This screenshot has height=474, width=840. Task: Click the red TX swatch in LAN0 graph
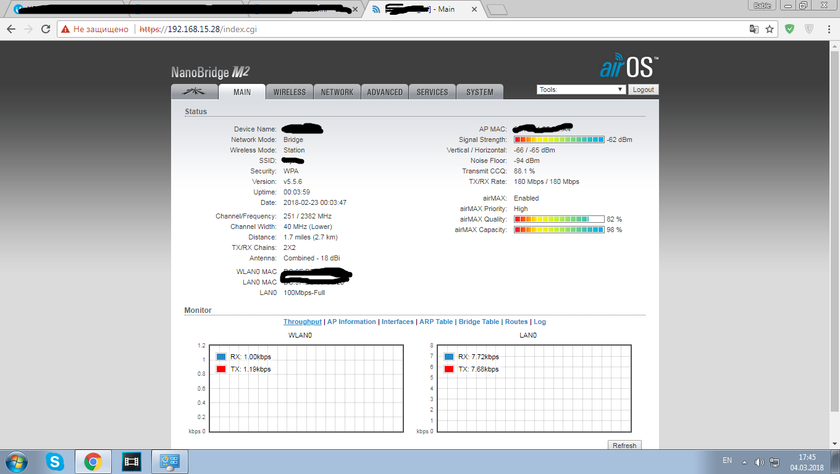tap(449, 369)
